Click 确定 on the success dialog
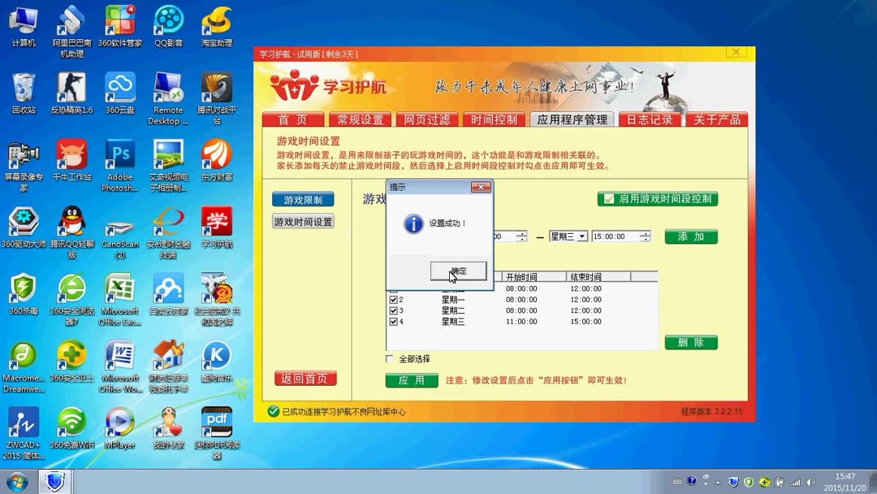877x494 pixels. [x=460, y=271]
